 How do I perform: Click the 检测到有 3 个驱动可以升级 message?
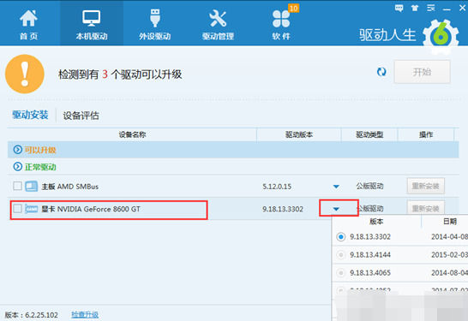click(x=120, y=74)
